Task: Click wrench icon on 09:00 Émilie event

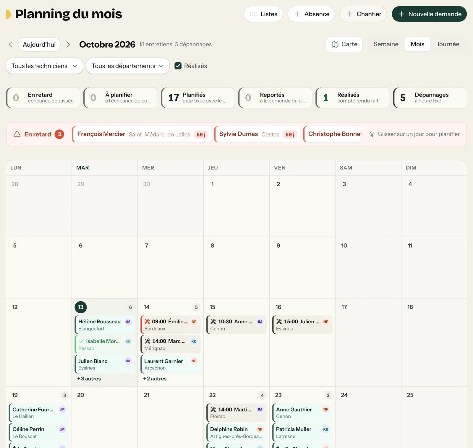Action: pos(147,322)
